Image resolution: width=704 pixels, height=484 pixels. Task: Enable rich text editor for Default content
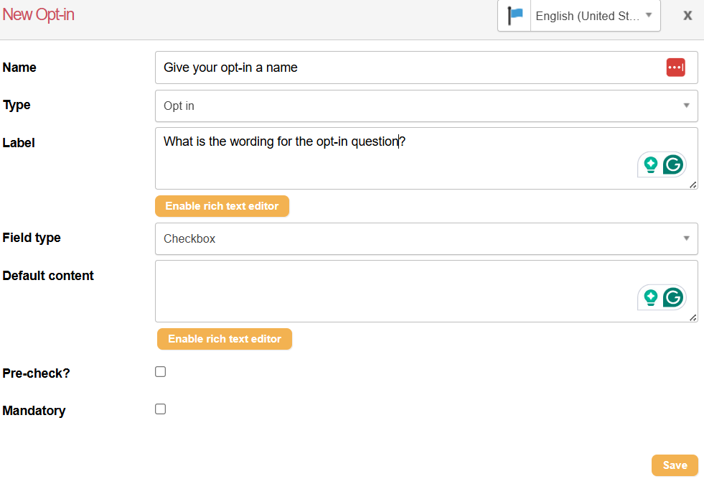(x=225, y=339)
